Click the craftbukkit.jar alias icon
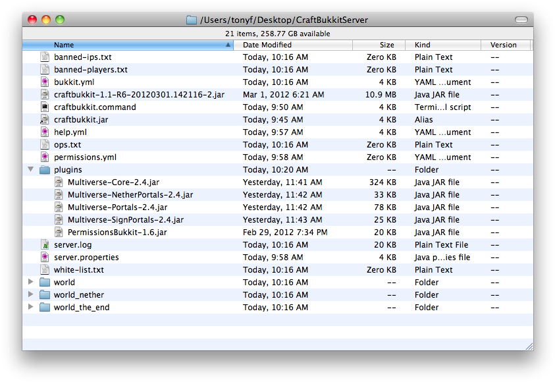This screenshot has height=382, width=555. click(x=45, y=120)
